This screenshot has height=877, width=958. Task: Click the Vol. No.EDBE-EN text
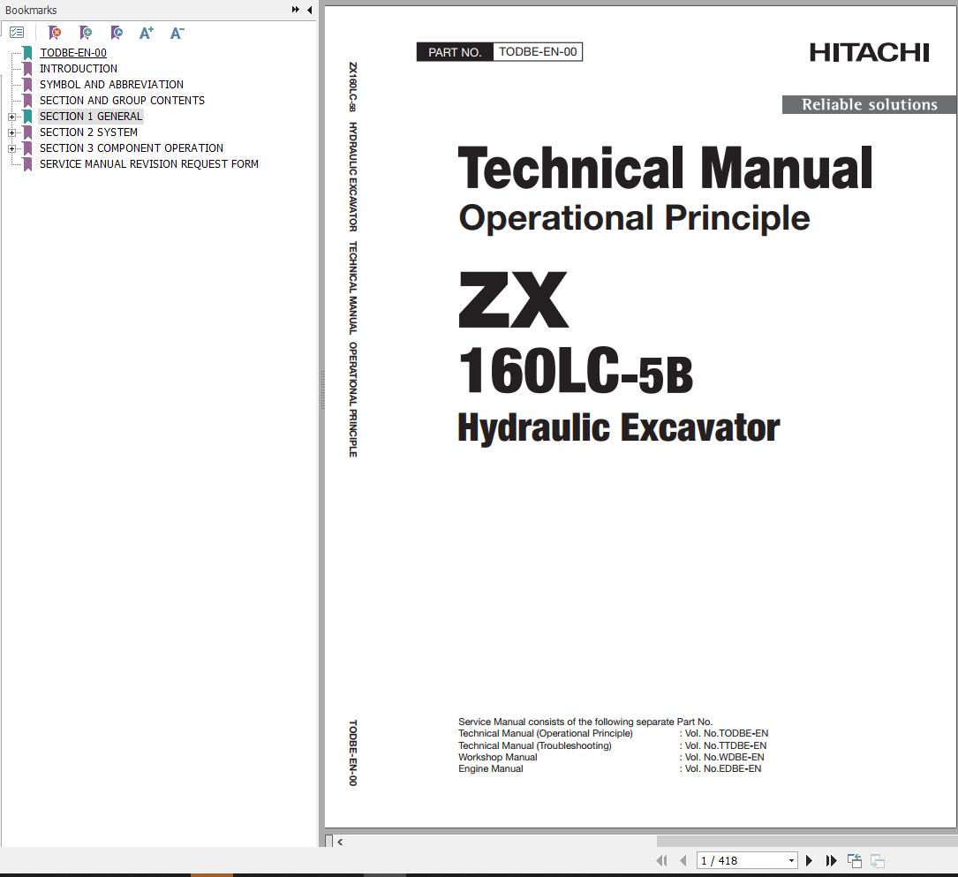click(723, 769)
